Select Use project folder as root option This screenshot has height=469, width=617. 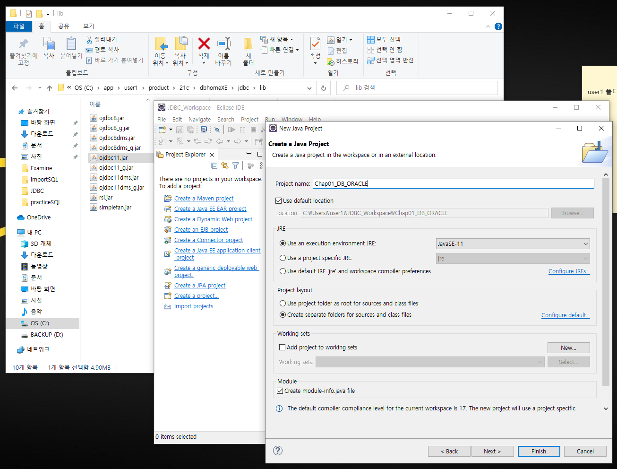pyautogui.click(x=283, y=304)
